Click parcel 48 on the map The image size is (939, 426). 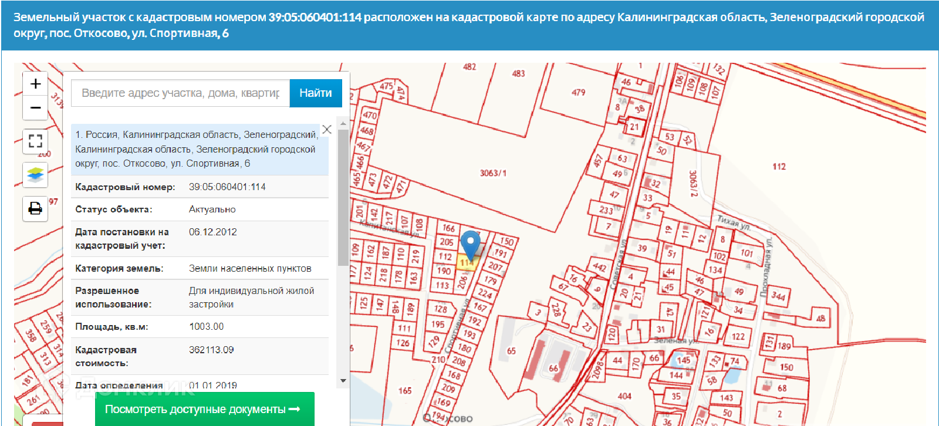coord(820,319)
